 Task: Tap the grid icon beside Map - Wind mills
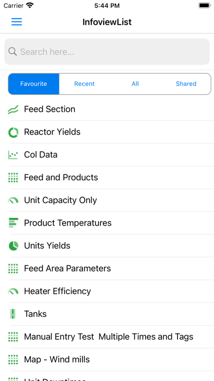pyautogui.click(x=13, y=360)
